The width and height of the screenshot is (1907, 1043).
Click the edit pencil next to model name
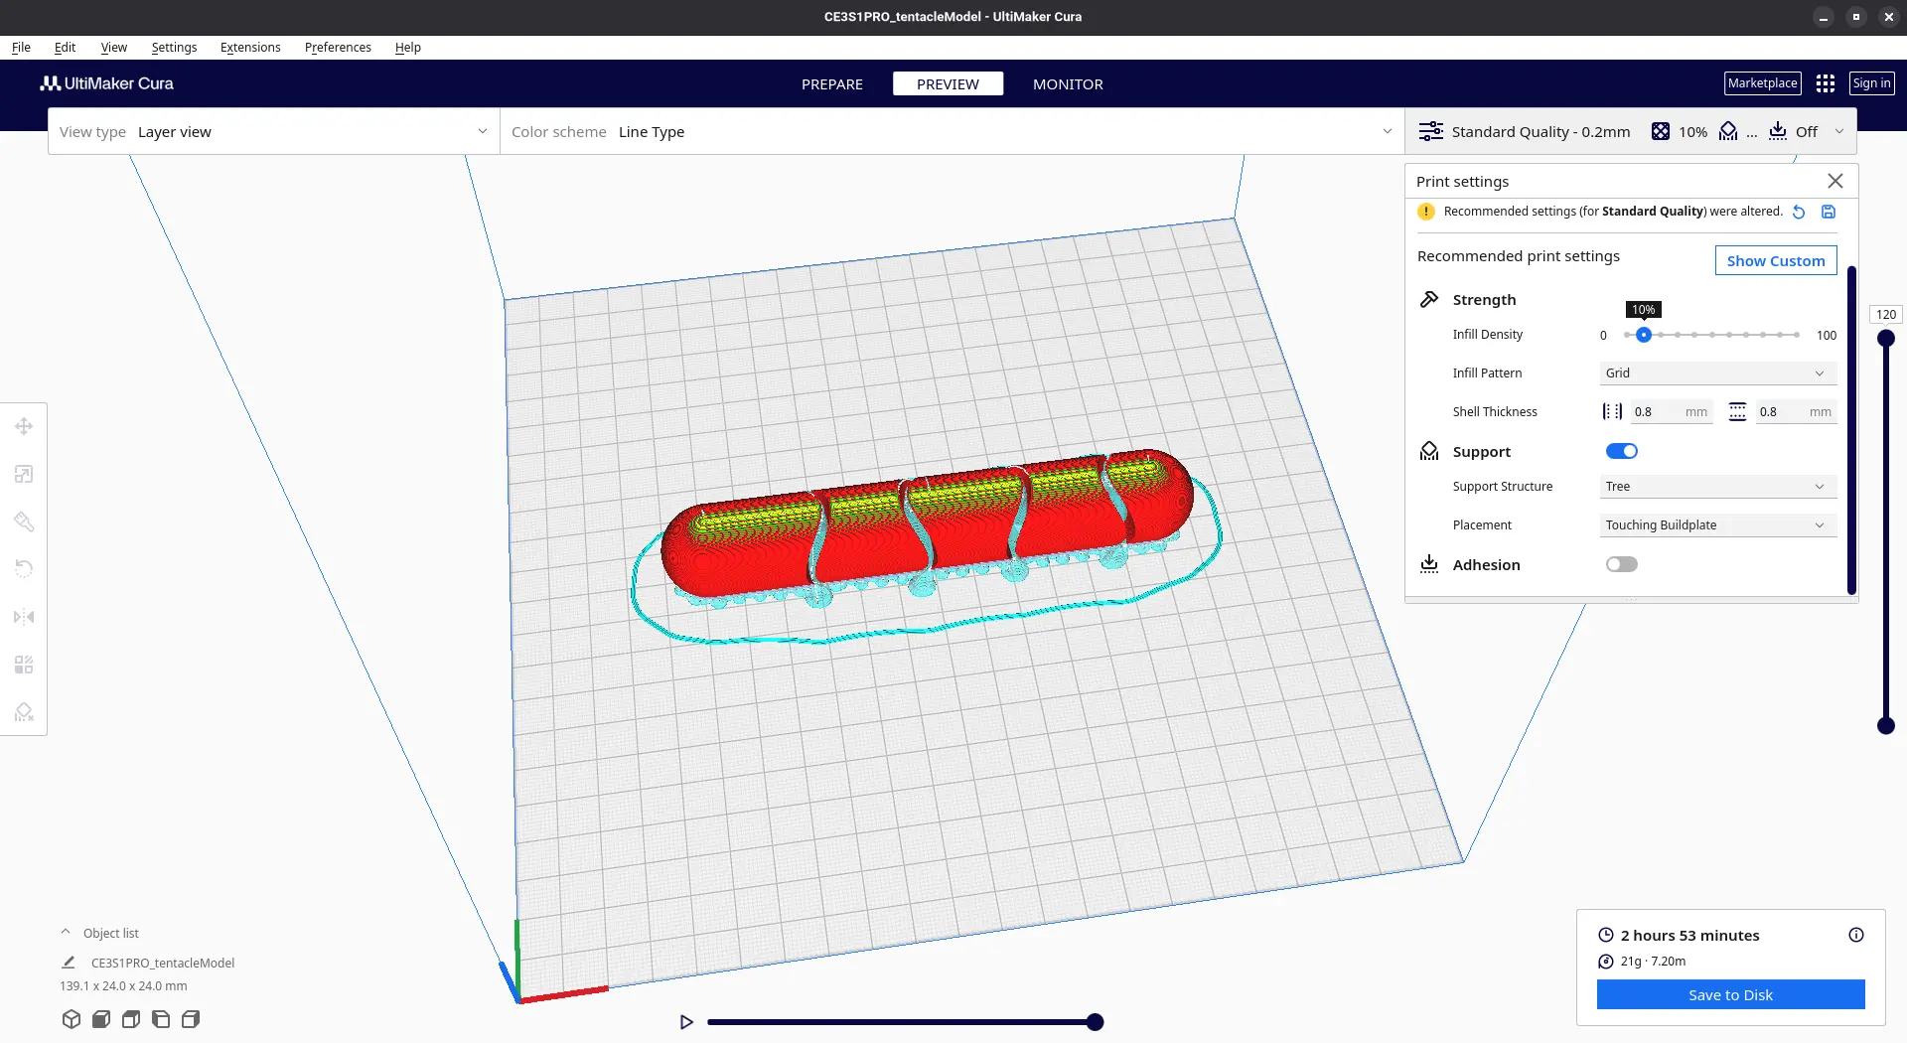(69, 963)
